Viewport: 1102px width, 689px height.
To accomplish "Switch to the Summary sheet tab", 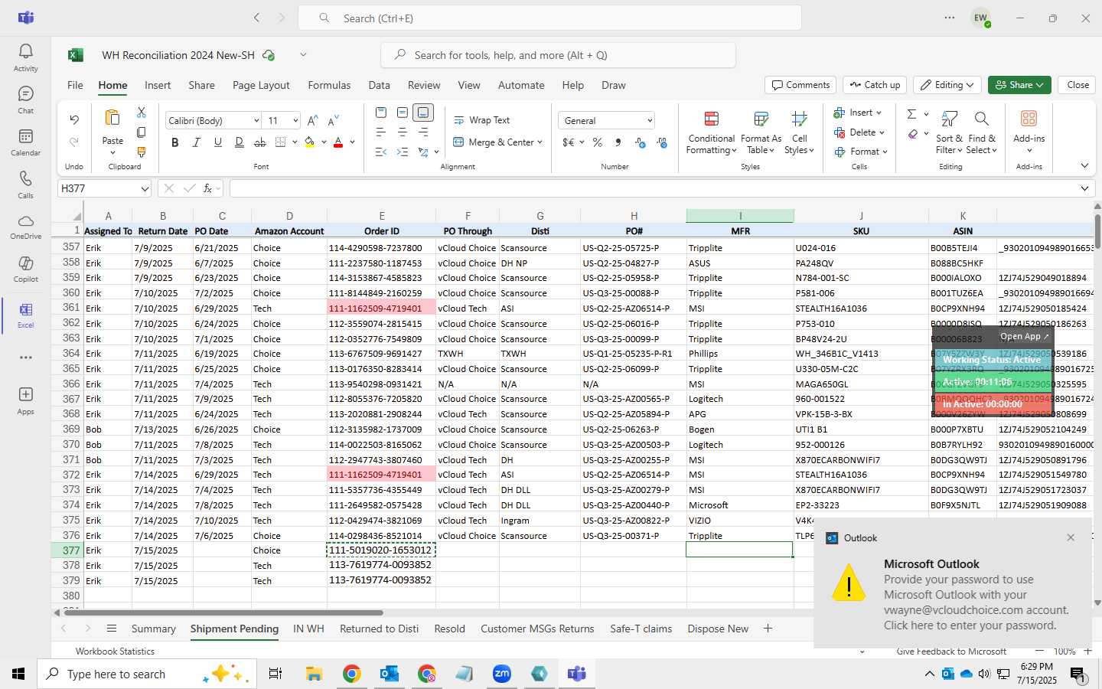I will tap(153, 629).
